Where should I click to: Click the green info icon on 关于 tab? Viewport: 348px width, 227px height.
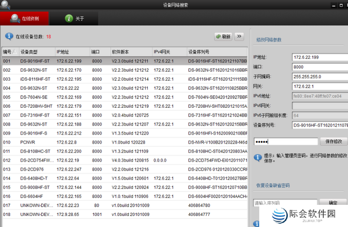(x=69, y=18)
